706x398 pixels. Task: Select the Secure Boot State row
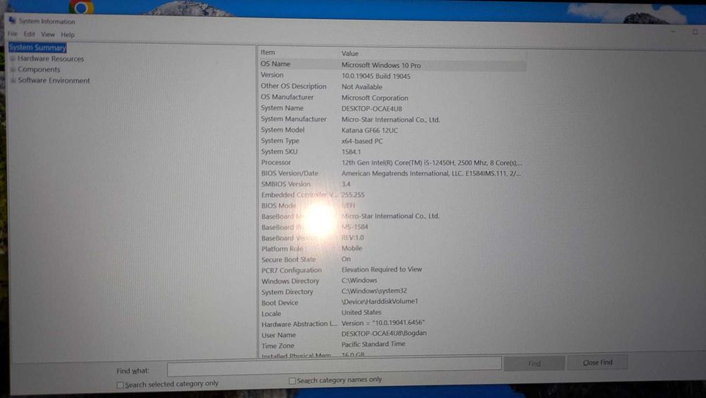[392, 259]
